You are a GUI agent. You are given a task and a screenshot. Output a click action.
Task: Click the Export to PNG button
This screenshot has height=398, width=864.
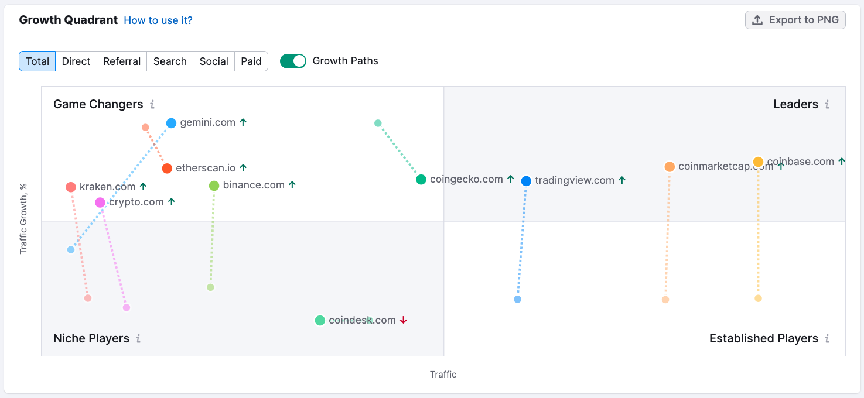tap(795, 20)
